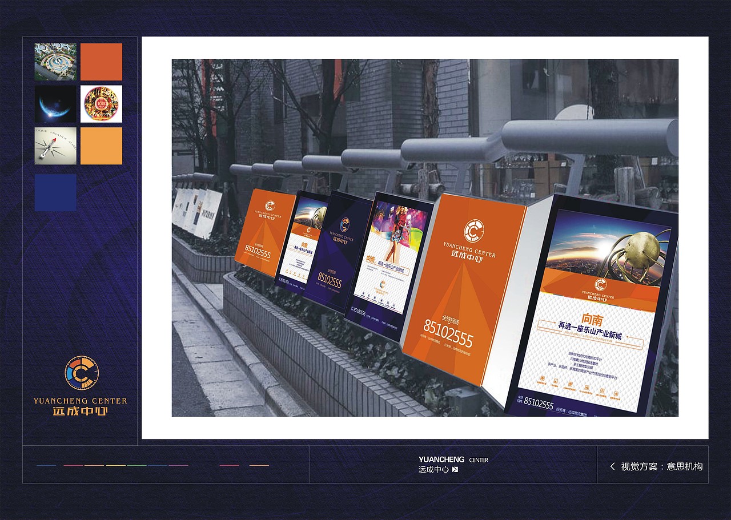Screen dimensions: 731x520
Task: Click the orange 远成中心 logo text
Action: tap(81, 411)
